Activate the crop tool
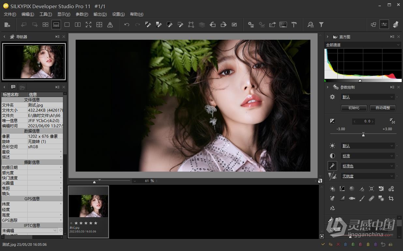The width and height of the screenshot is (403, 251). pyautogui.click(x=391, y=198)
